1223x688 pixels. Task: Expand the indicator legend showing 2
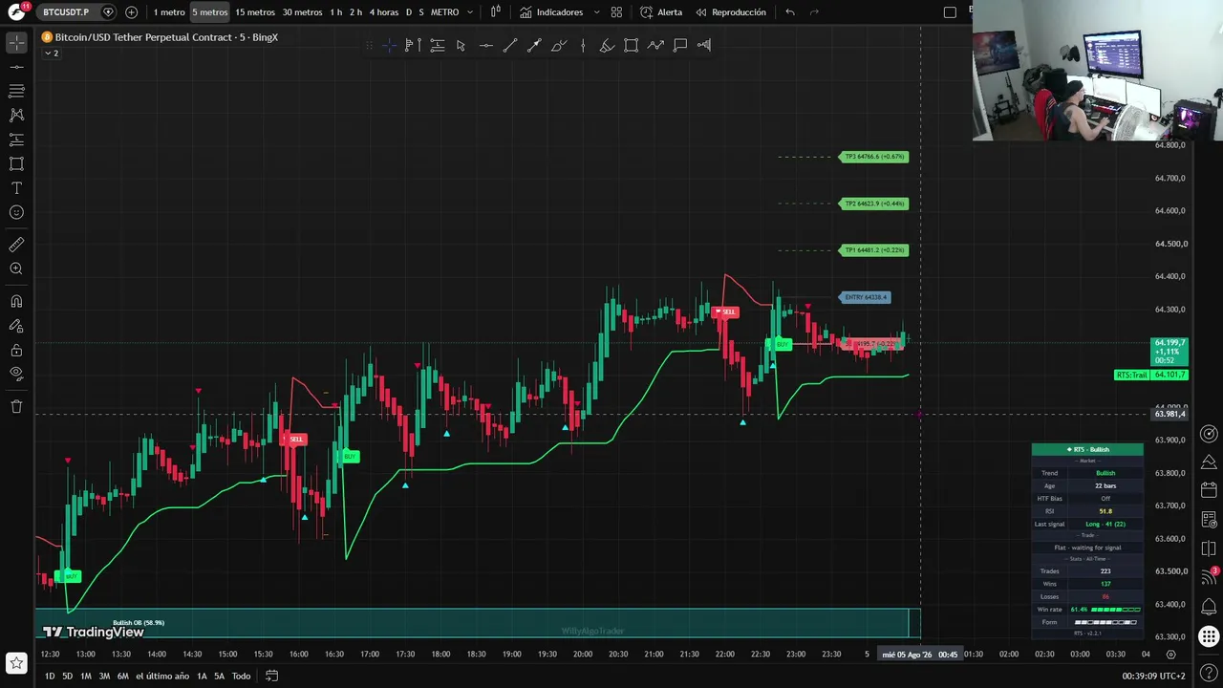point(51,54)
